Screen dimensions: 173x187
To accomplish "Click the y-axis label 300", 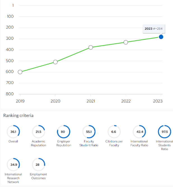I will (10, 39).
